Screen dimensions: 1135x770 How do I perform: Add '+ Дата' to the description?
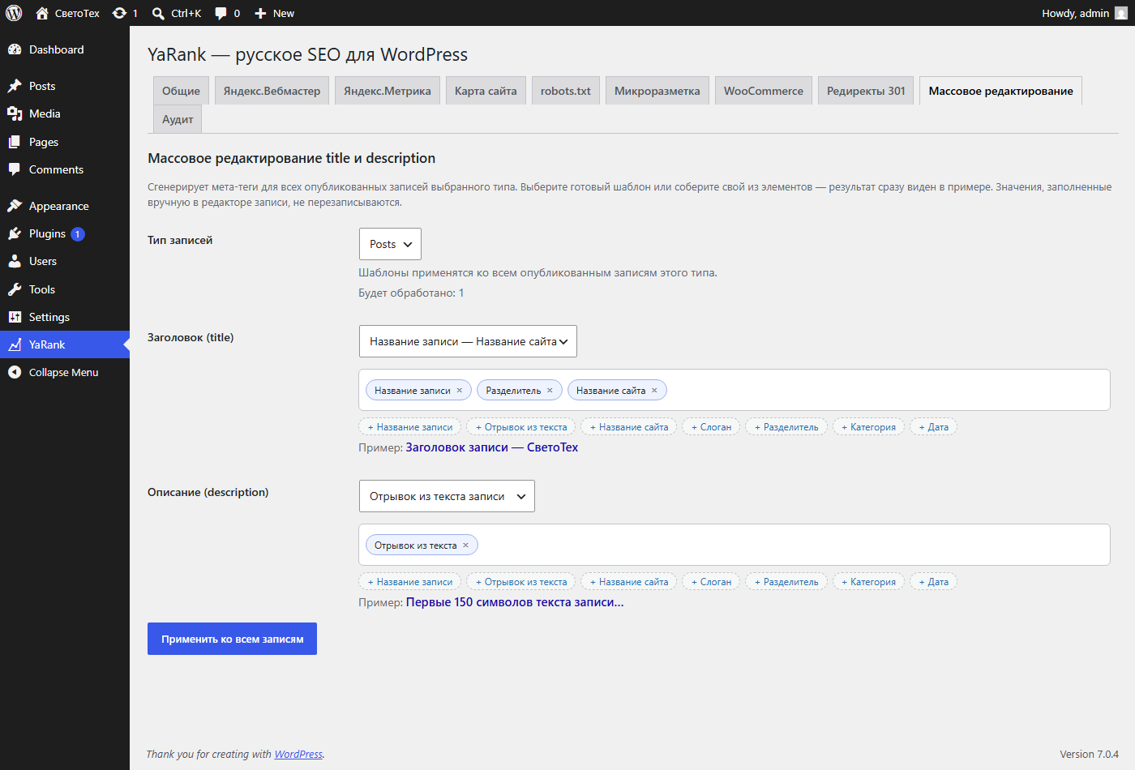(x=934, y=581)
